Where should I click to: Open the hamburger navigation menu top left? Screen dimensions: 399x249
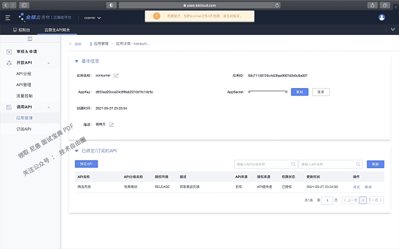click(7, 17)
